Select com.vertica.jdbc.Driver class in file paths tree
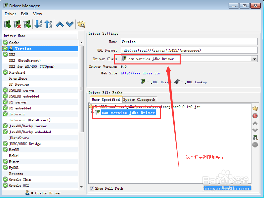 (128, 113)
